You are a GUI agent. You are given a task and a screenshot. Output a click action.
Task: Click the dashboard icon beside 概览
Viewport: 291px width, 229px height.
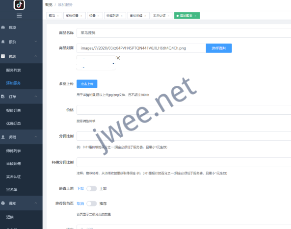click(x=3, y=27)
